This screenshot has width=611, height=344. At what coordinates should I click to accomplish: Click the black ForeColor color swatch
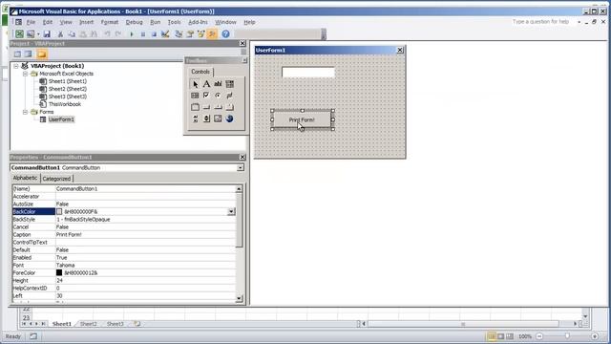pyautogui.click(x=59, y=272)
